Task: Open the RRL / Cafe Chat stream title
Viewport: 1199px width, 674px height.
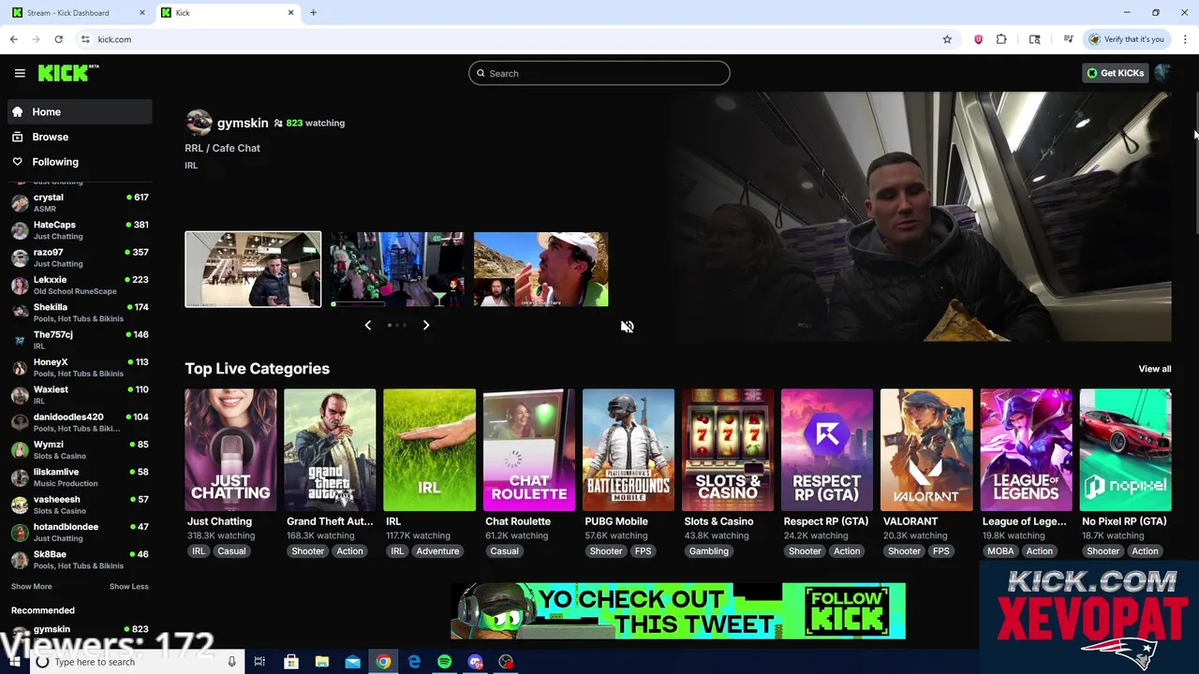Action: (222, 148)
